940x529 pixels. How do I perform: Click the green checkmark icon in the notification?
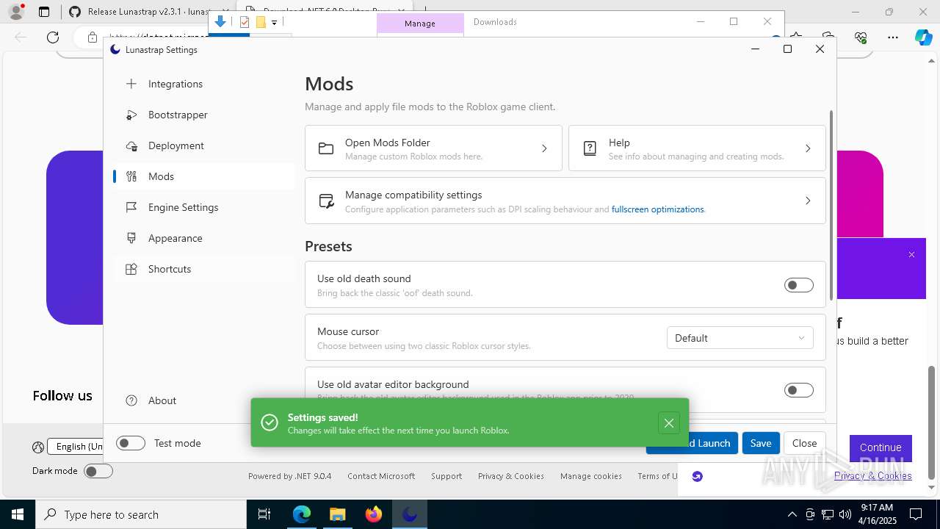pyautogui.click(x=270, y=422)
